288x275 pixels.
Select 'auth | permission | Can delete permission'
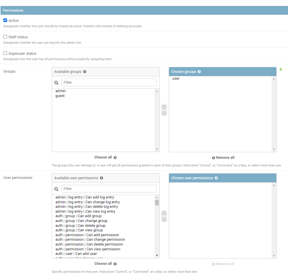click(x=103, y=244)
